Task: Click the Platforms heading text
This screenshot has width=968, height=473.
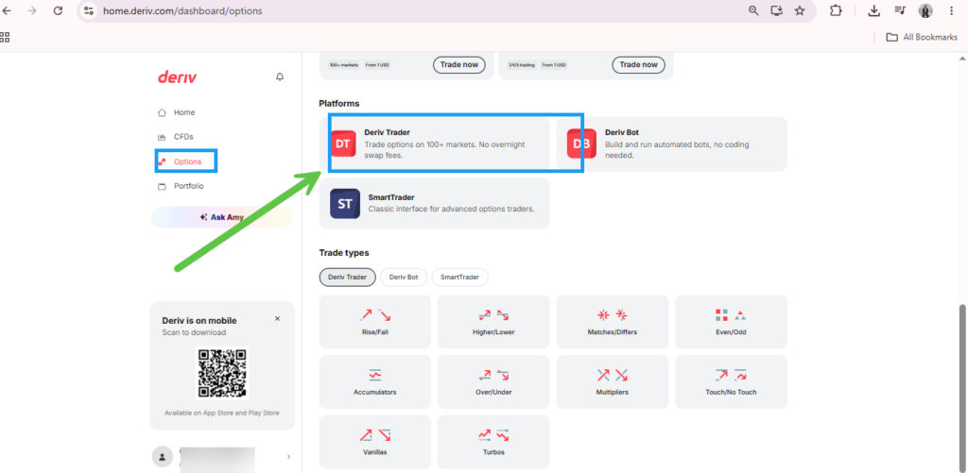Action: [x=339, y=104]
